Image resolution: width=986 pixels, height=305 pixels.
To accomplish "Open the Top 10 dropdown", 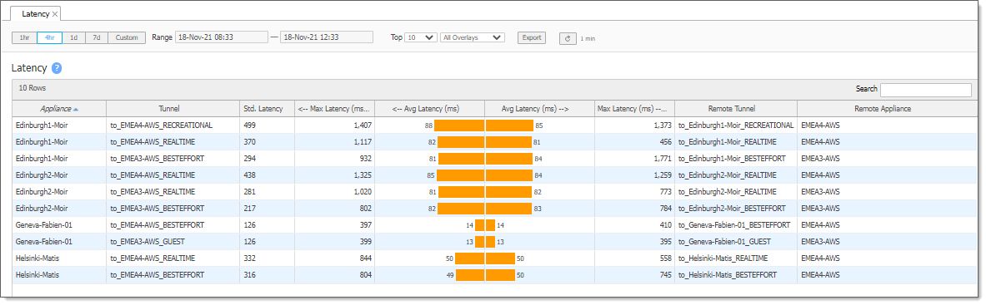I will point(421,37).
